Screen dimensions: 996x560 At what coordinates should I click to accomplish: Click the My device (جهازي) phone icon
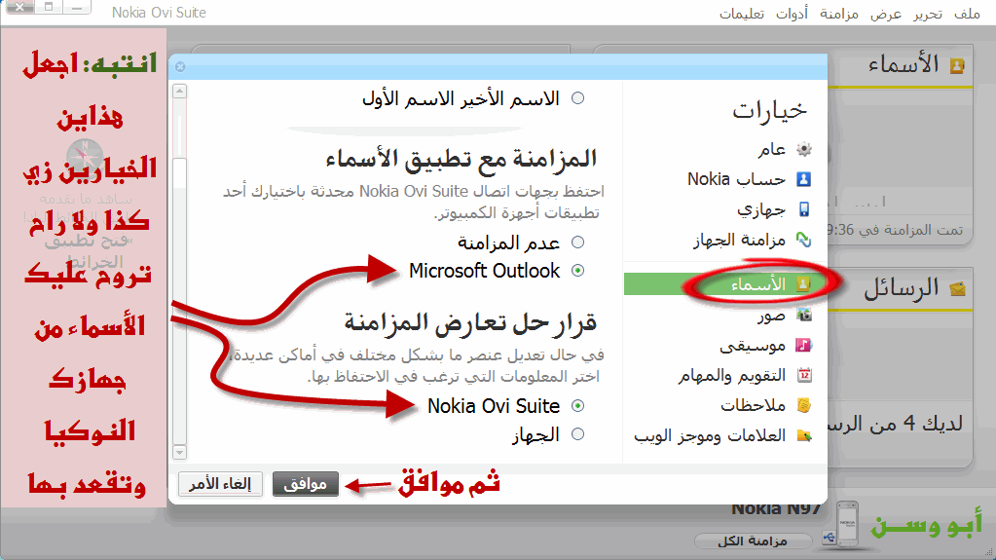click(804, 209)
